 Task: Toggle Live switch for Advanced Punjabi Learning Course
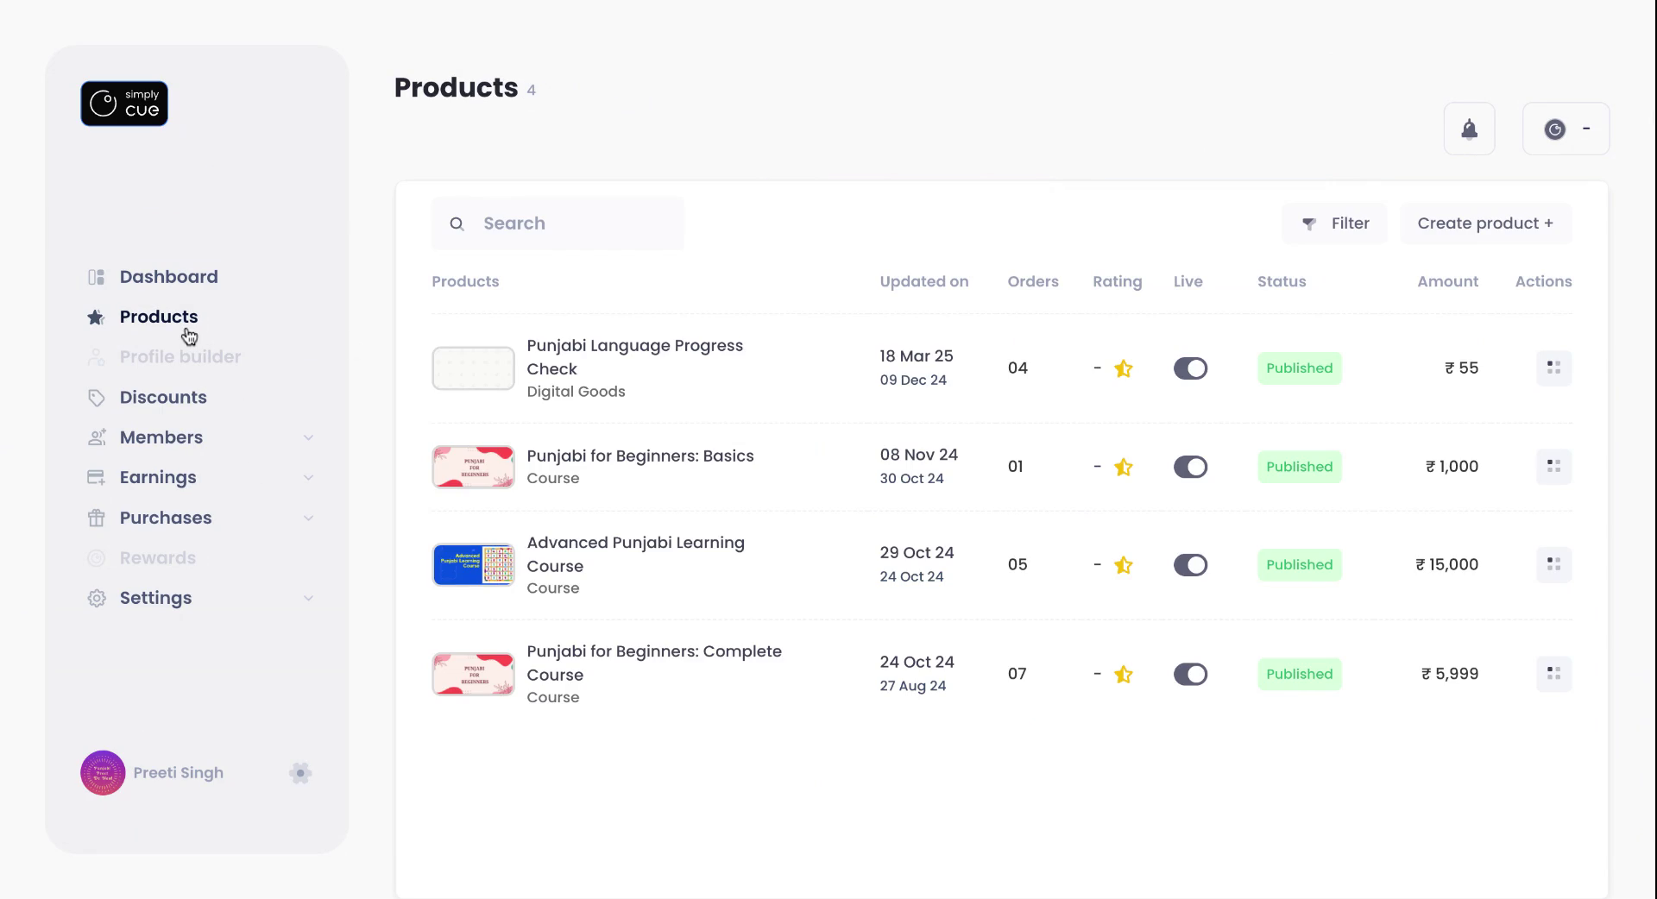[x=1190, y=565]
